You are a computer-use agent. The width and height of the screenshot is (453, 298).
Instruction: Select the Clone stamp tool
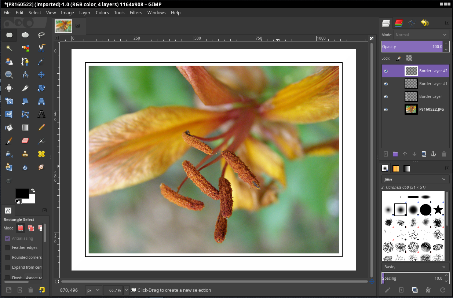(x=25, y=154)
